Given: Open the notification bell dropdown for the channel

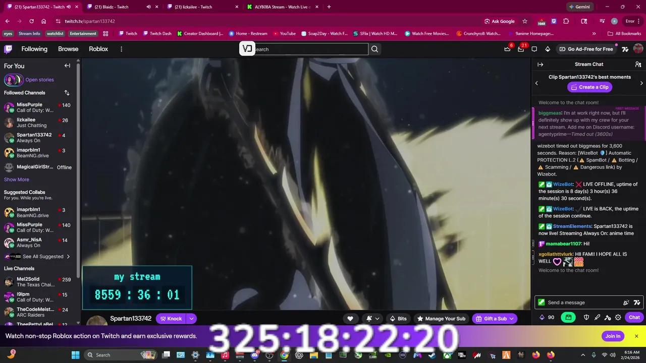Looking at the screenshot, I should pos(372,319).
